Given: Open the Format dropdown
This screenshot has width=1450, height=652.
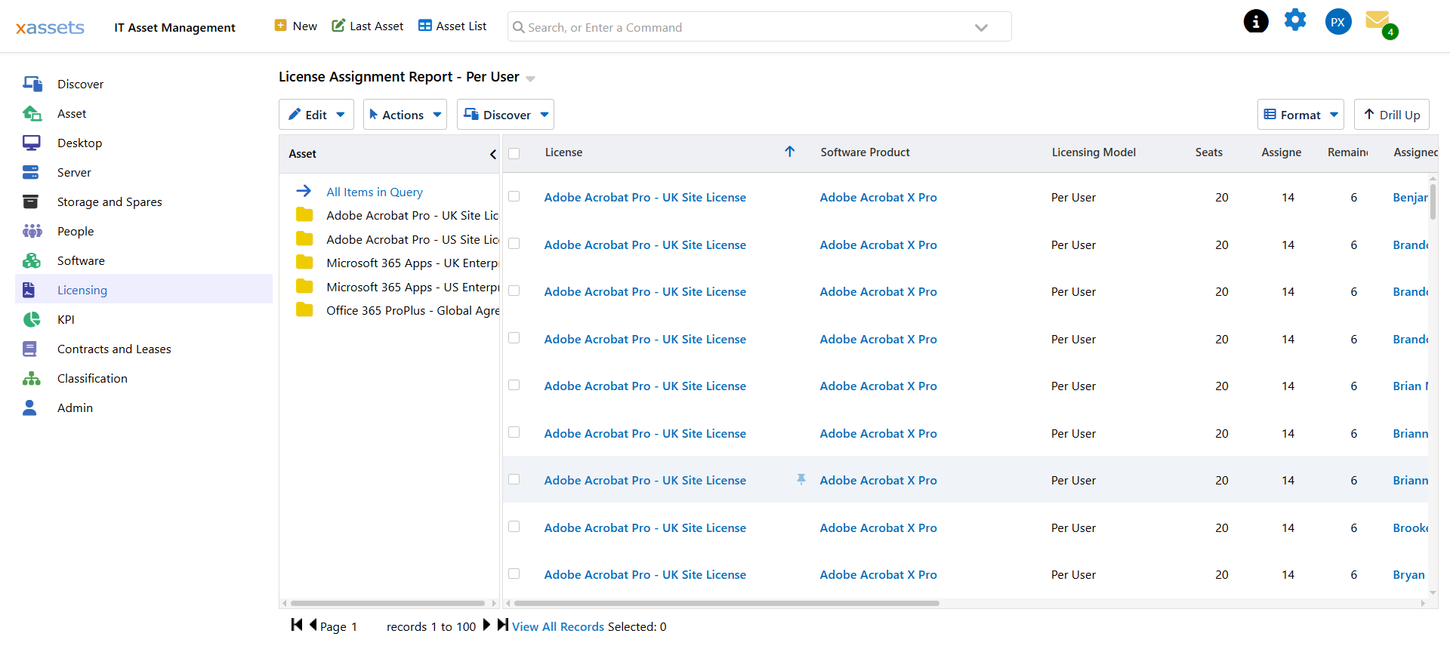Looking at the screenshot, I should click(x=1300, y=115).
